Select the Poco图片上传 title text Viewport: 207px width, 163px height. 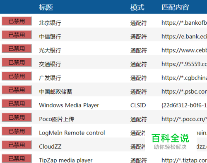tap(57, 119)
